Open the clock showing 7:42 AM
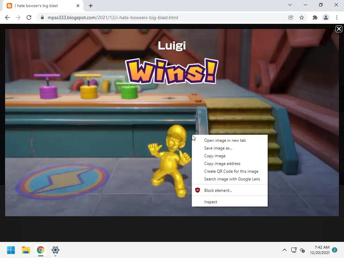This screenshot has height=258, width=344. 320,250
